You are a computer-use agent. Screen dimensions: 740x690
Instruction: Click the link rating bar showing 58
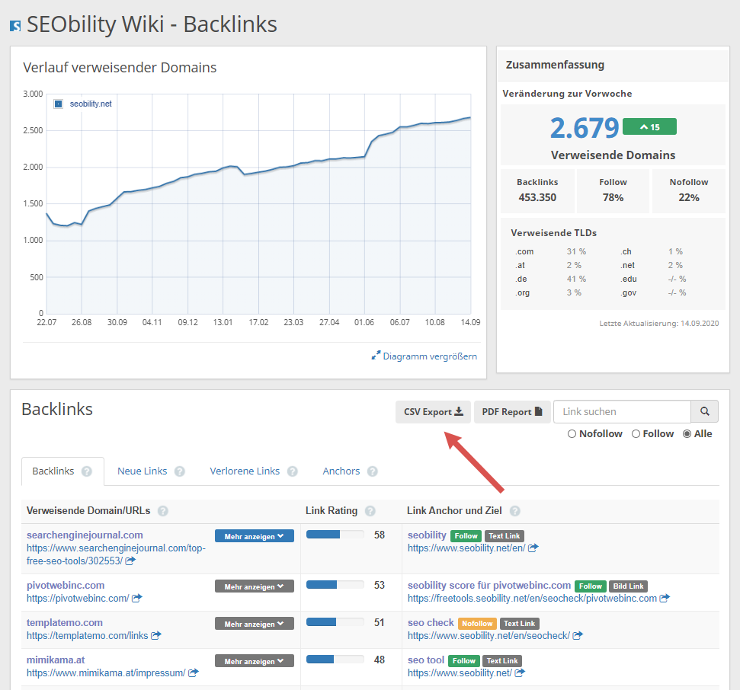(335, 535)
